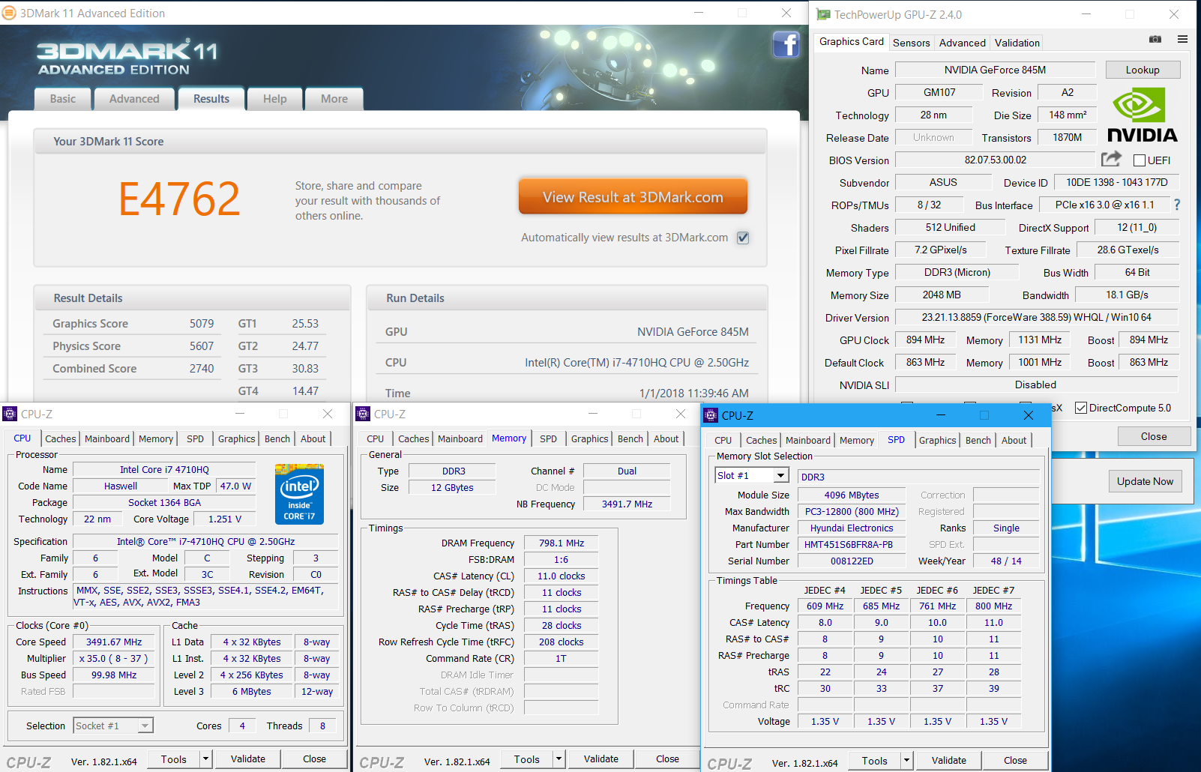Image resolution: width=1201 pixels, height=772 pixels.
Task: Take a GPU-Z screenshot with camera icon
Action: [x=1155, y=39]
